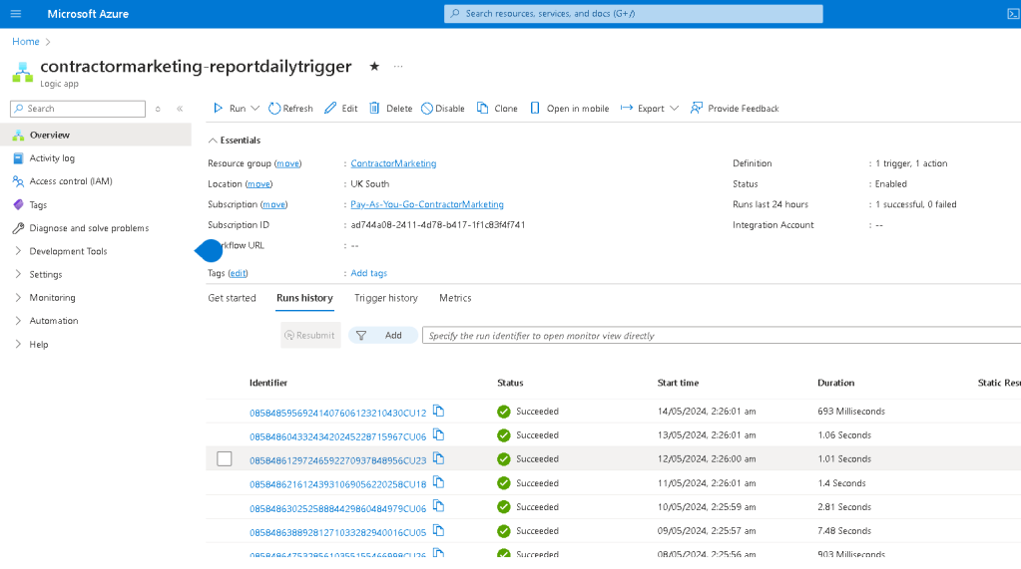Screen dimensions: 1021x569
Task: Switch to Trigger history tab
Action: coord(386,298)
